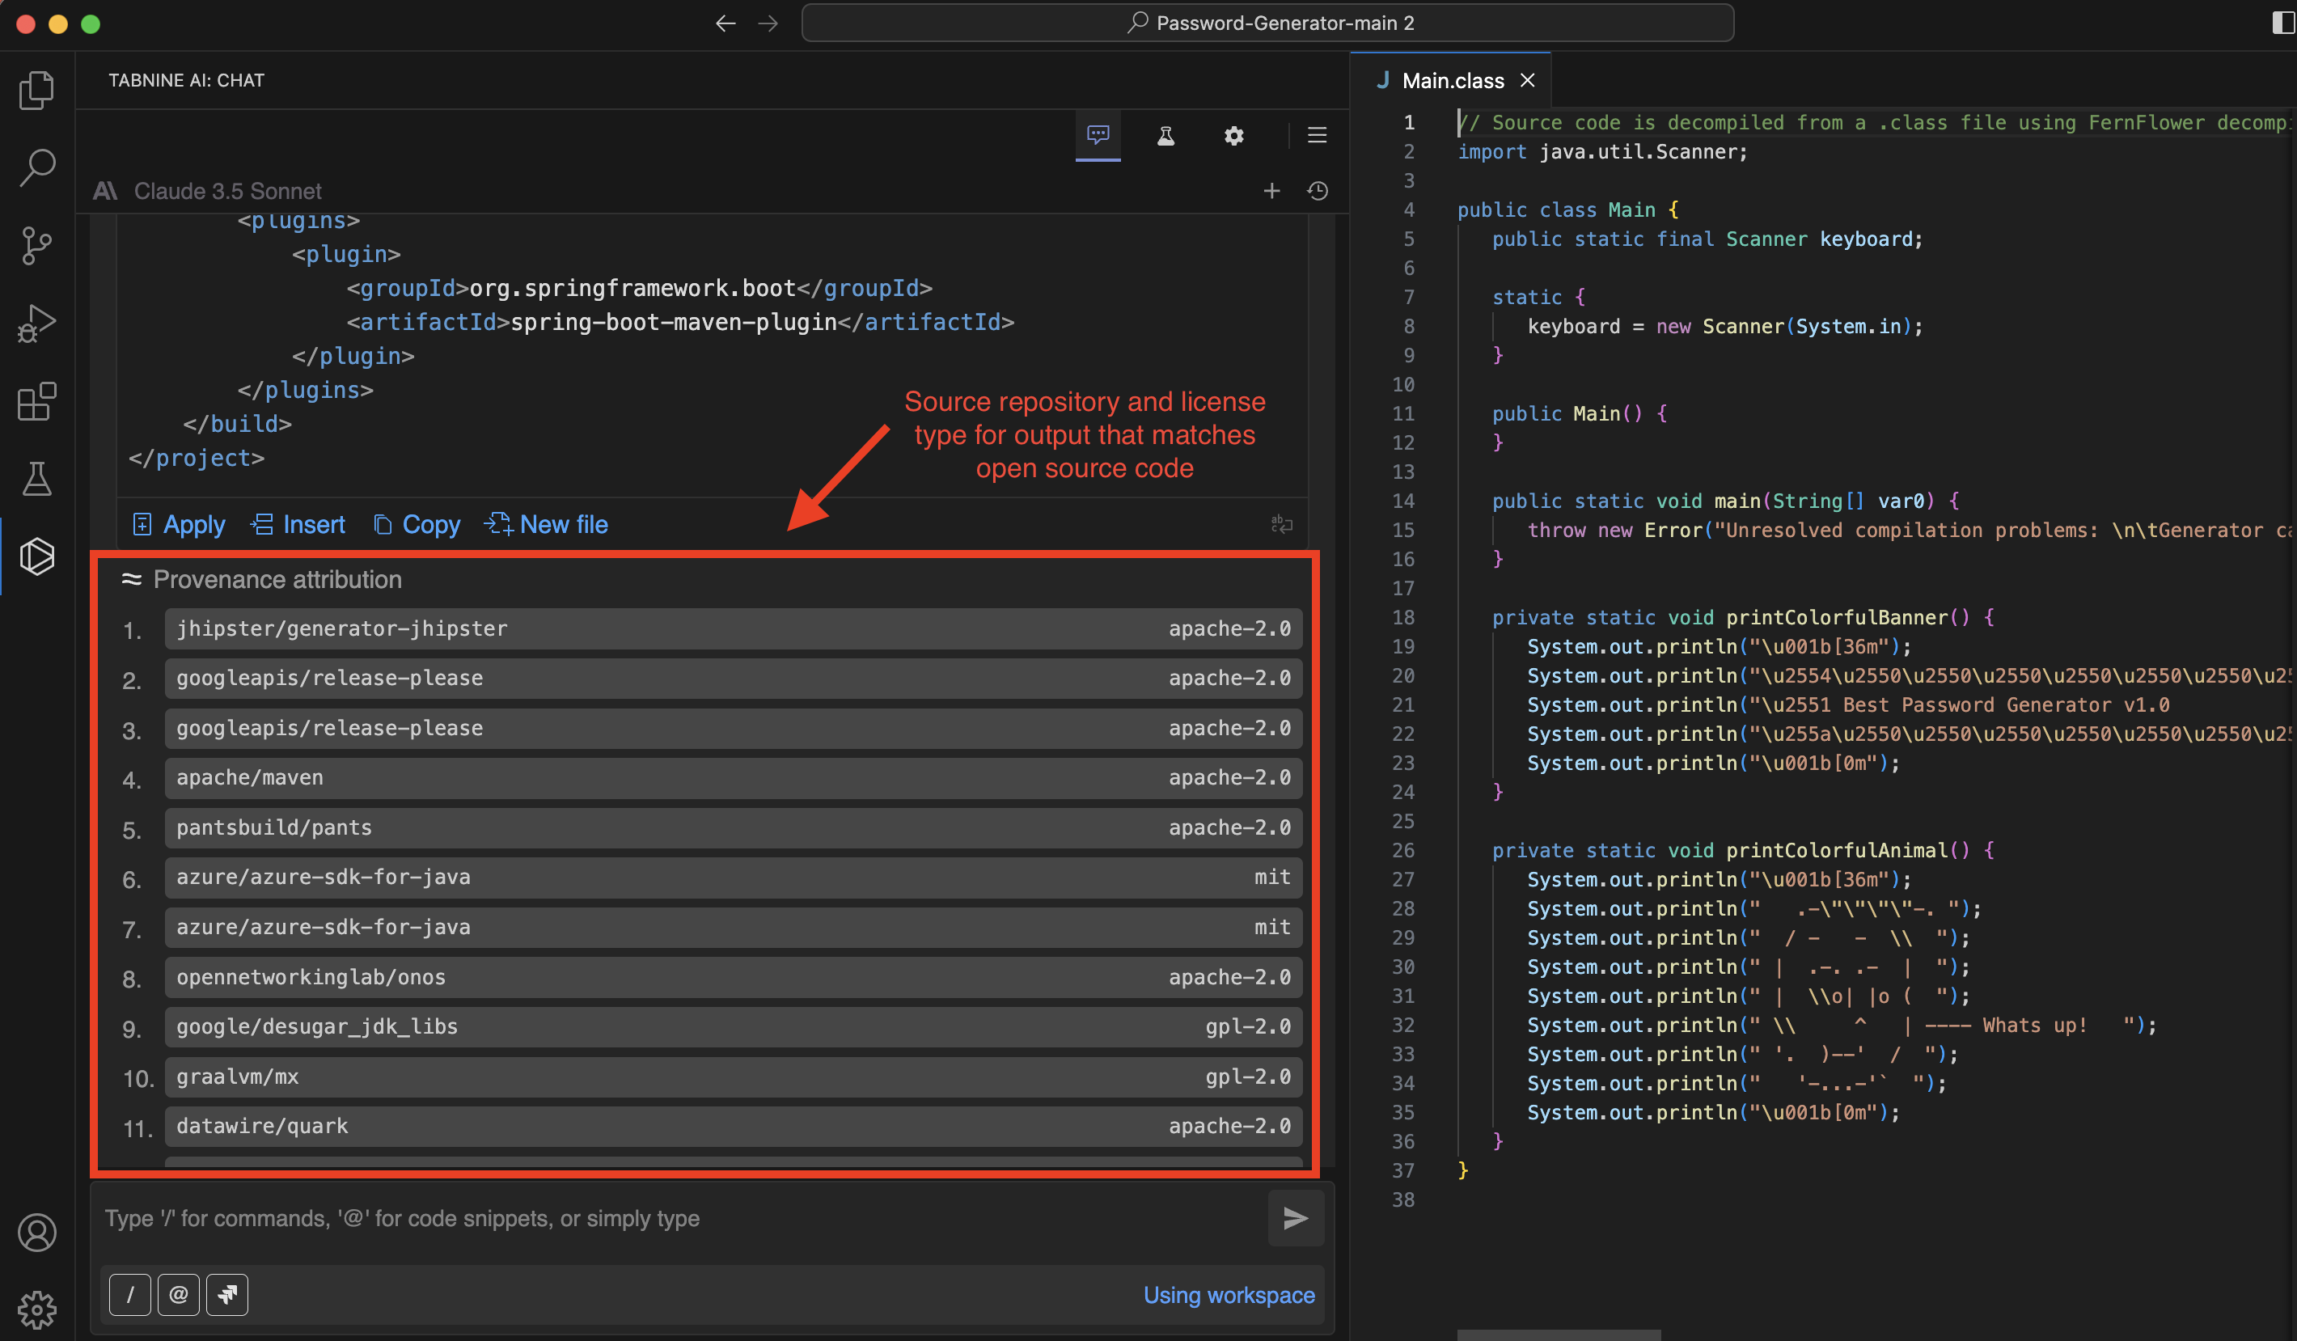Image resolution: width=2297 pixels, height=1341 pixels.
Task: Collapse the Provenance attribution section
Action: point(132,579)
